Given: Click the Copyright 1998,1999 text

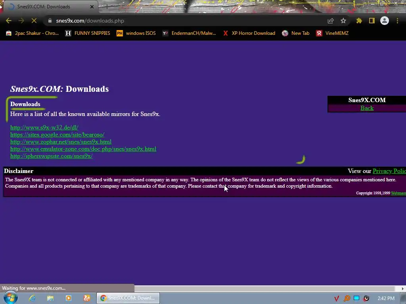Looking at the screenshot, I should [373, 193].
